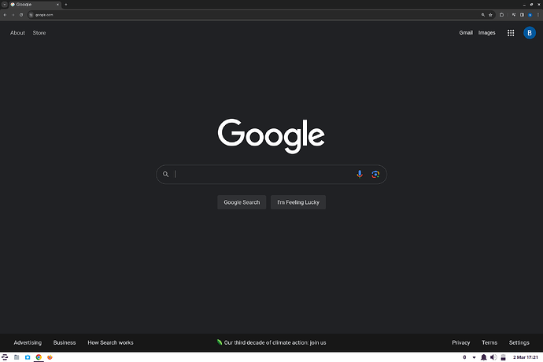Toggle the browser side panel

tap(522, 15)
